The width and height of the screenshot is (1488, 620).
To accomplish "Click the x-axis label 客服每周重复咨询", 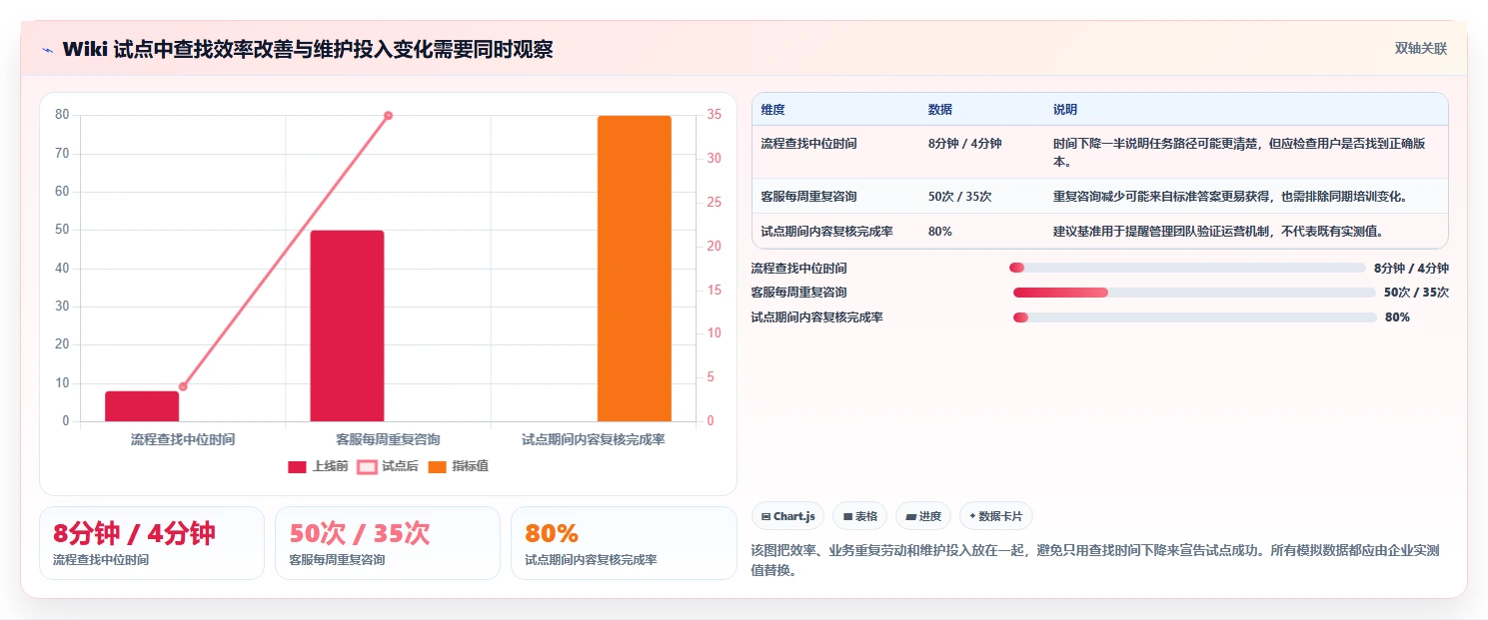I will 388,439.
